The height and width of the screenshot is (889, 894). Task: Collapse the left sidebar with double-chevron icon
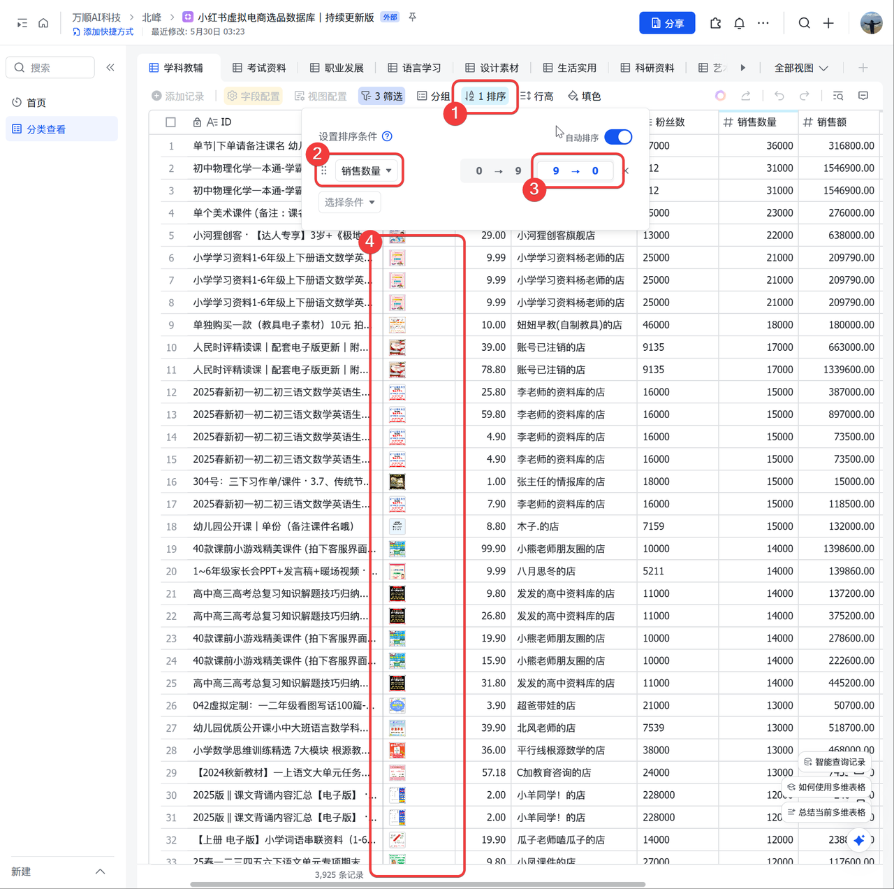click(x=110, y=68)
